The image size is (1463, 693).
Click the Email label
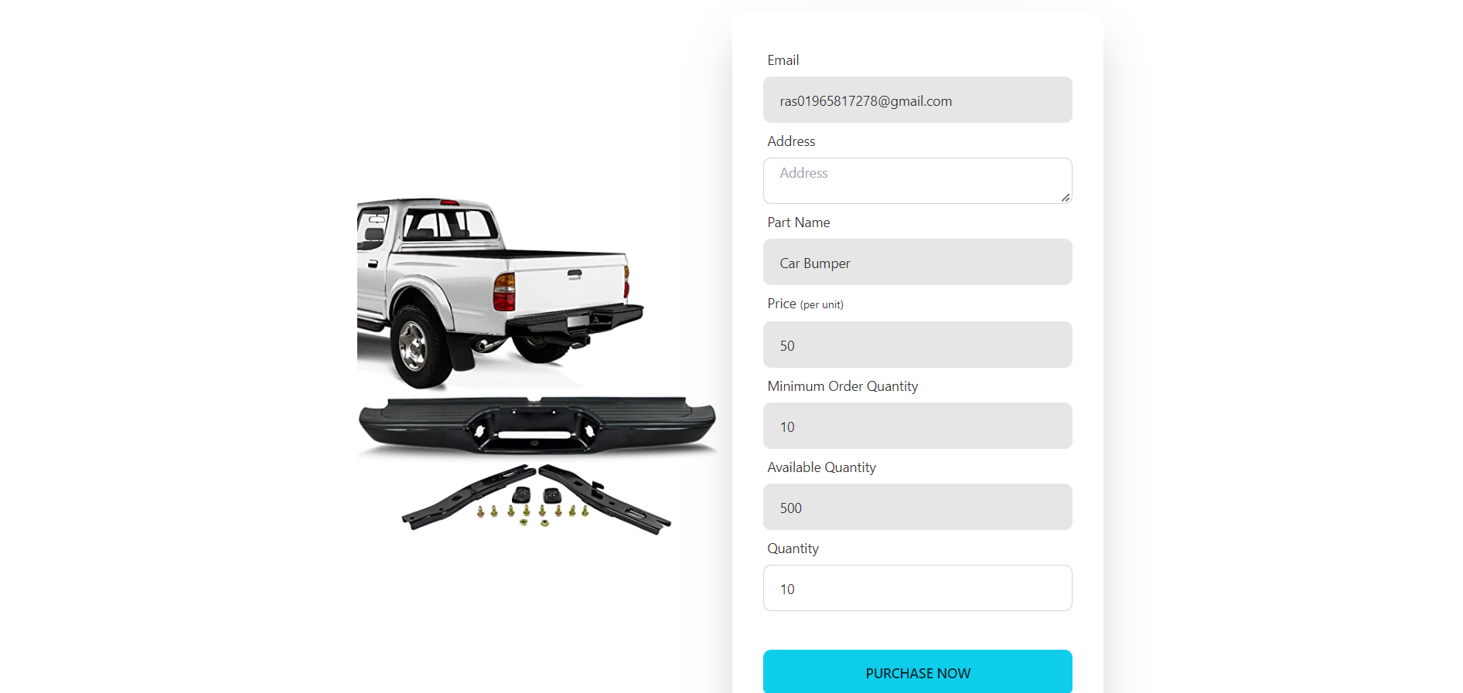[x=783, y=60]
